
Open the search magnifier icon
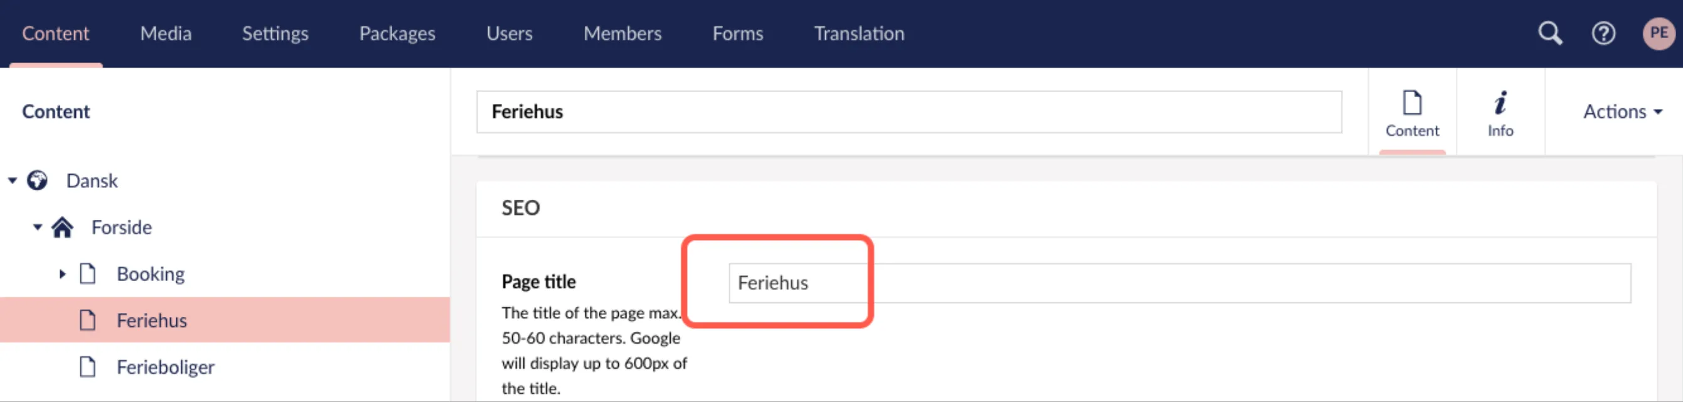(x=1550, y=33)
